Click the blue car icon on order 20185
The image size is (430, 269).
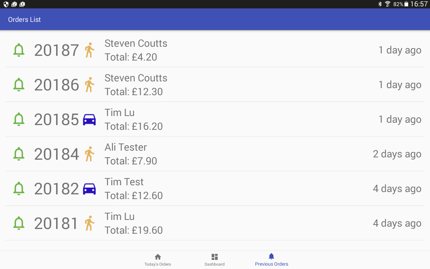tap(89, 120)
